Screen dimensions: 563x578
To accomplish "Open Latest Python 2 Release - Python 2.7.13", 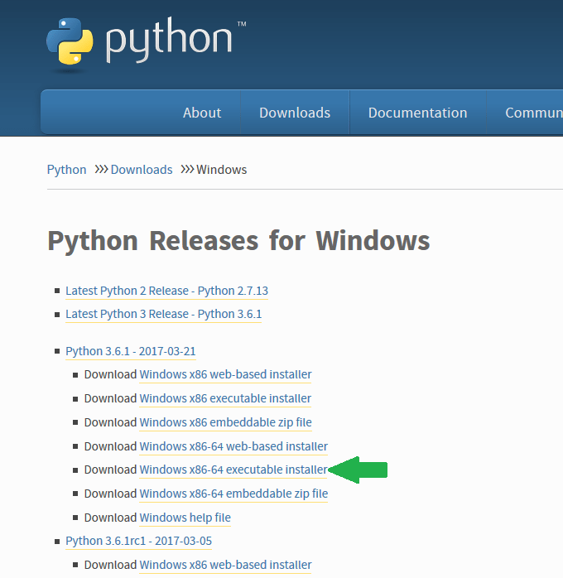I will click(x=166, y=291).
